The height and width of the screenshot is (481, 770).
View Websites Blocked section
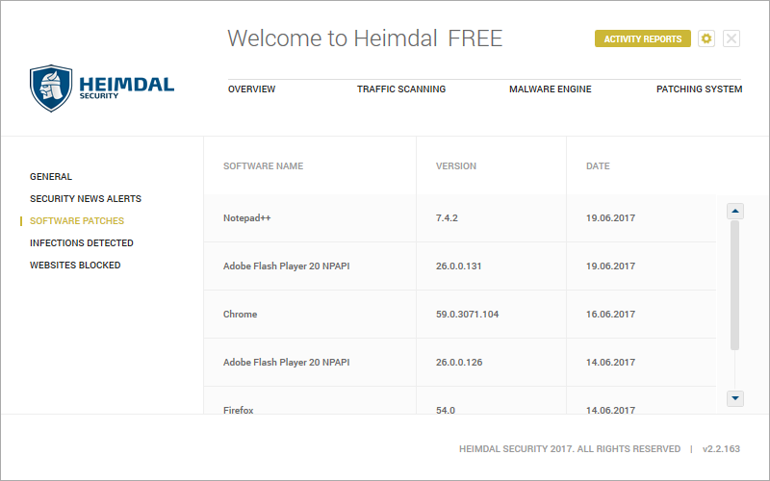75,266
